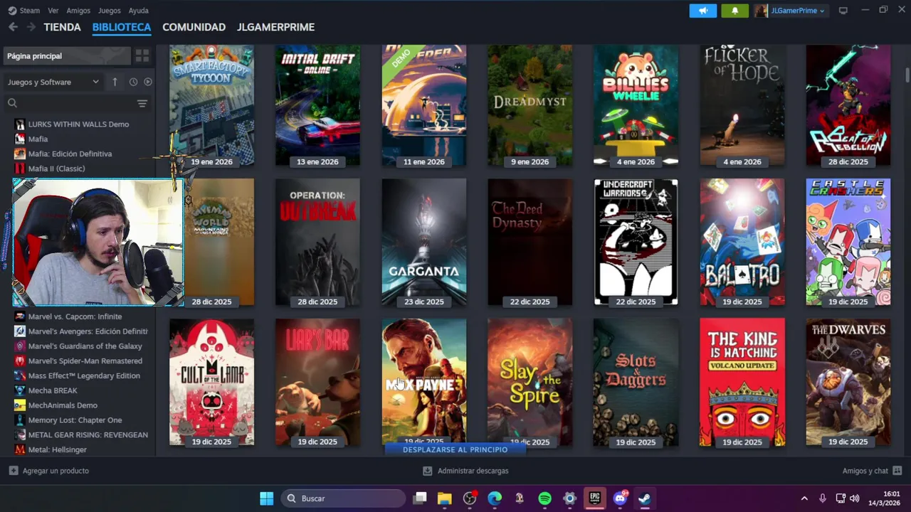
Task: Click the recent activity clock icon
Action: [133, 82]
